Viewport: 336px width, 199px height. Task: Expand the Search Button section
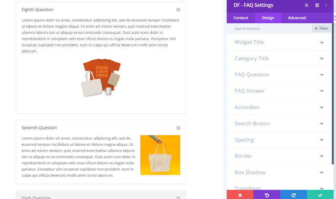pos(279,124)
